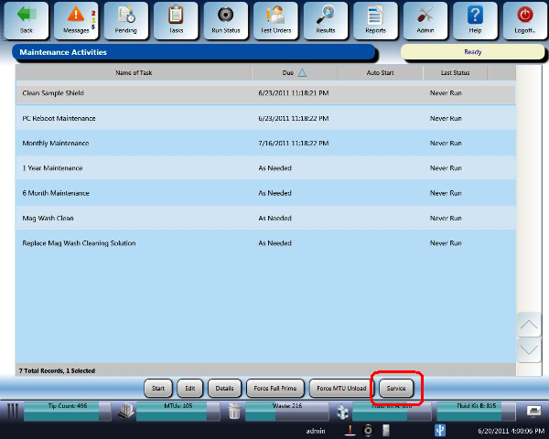Sort by the Due column header
Screen dimensions: 549x439
click(x=294, y=72)
